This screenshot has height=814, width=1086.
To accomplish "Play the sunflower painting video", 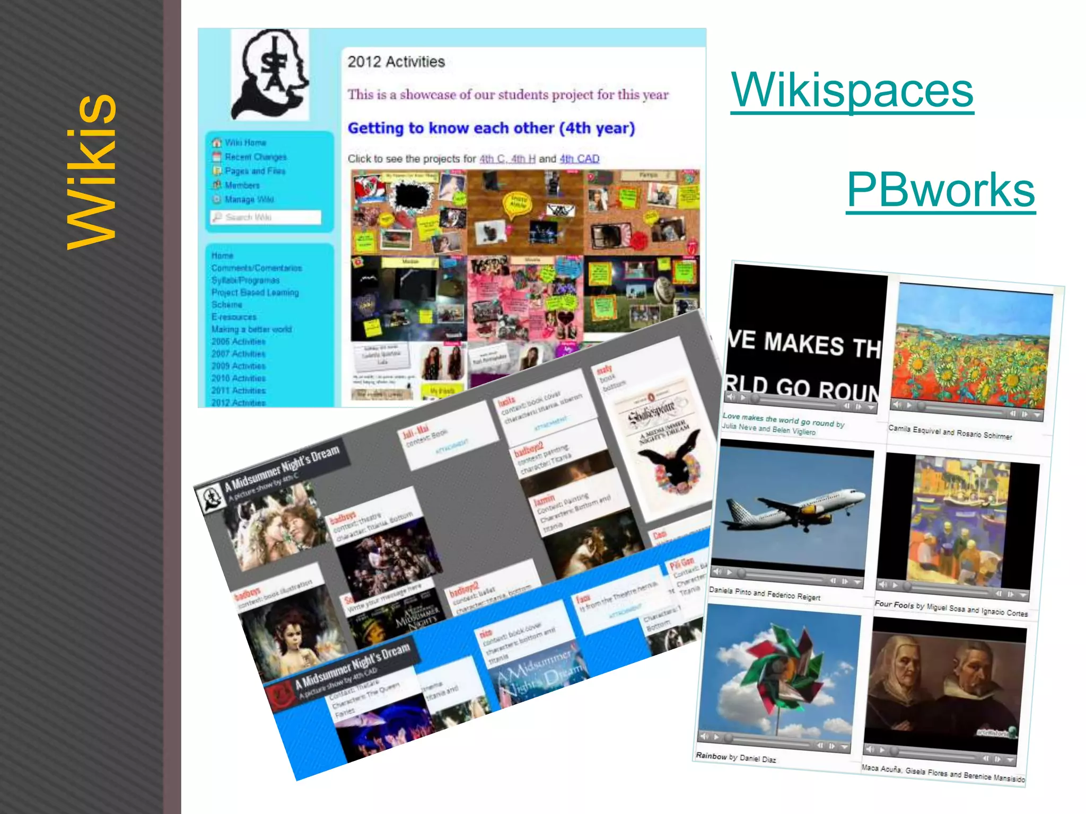I will pos(909,405).
